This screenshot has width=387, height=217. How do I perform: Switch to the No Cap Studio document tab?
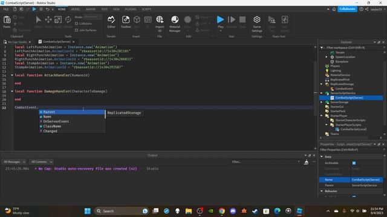coord(18,42)
